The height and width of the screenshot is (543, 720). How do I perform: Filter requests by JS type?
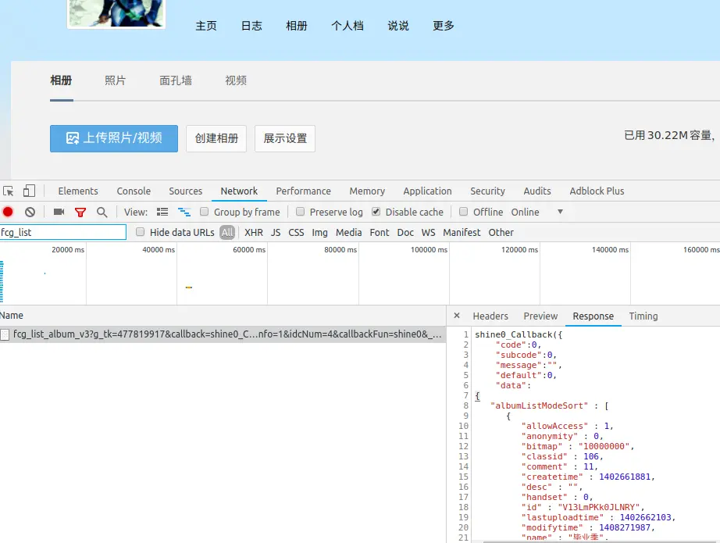tap(276, 233)
